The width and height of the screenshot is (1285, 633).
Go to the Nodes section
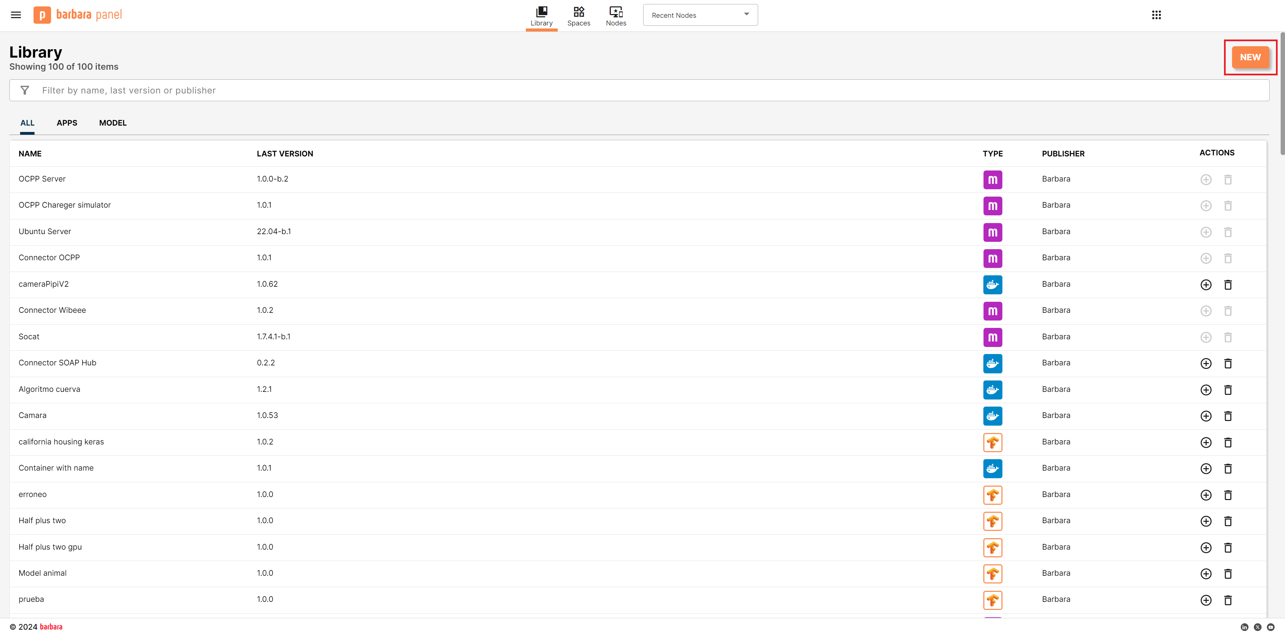[x=616, y=16]
